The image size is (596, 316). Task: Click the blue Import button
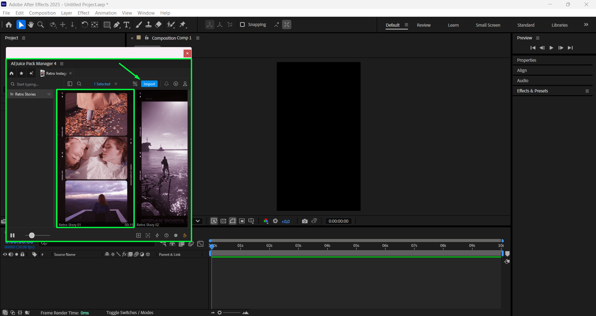point(149,84)
